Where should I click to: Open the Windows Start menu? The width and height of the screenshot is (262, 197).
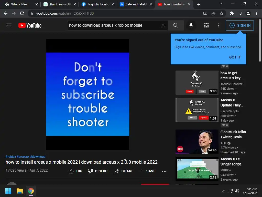point(8,191)
